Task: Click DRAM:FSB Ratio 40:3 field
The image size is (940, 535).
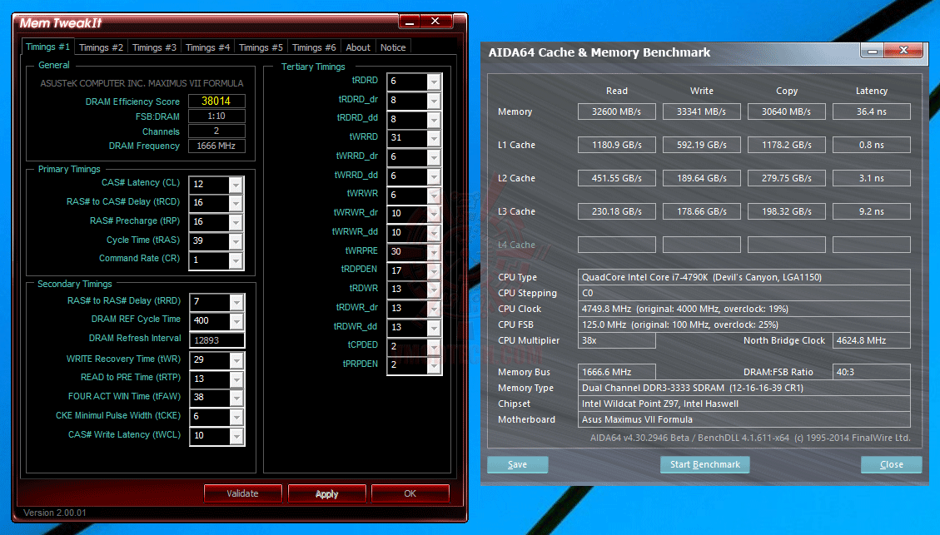Action: point(872,372)
